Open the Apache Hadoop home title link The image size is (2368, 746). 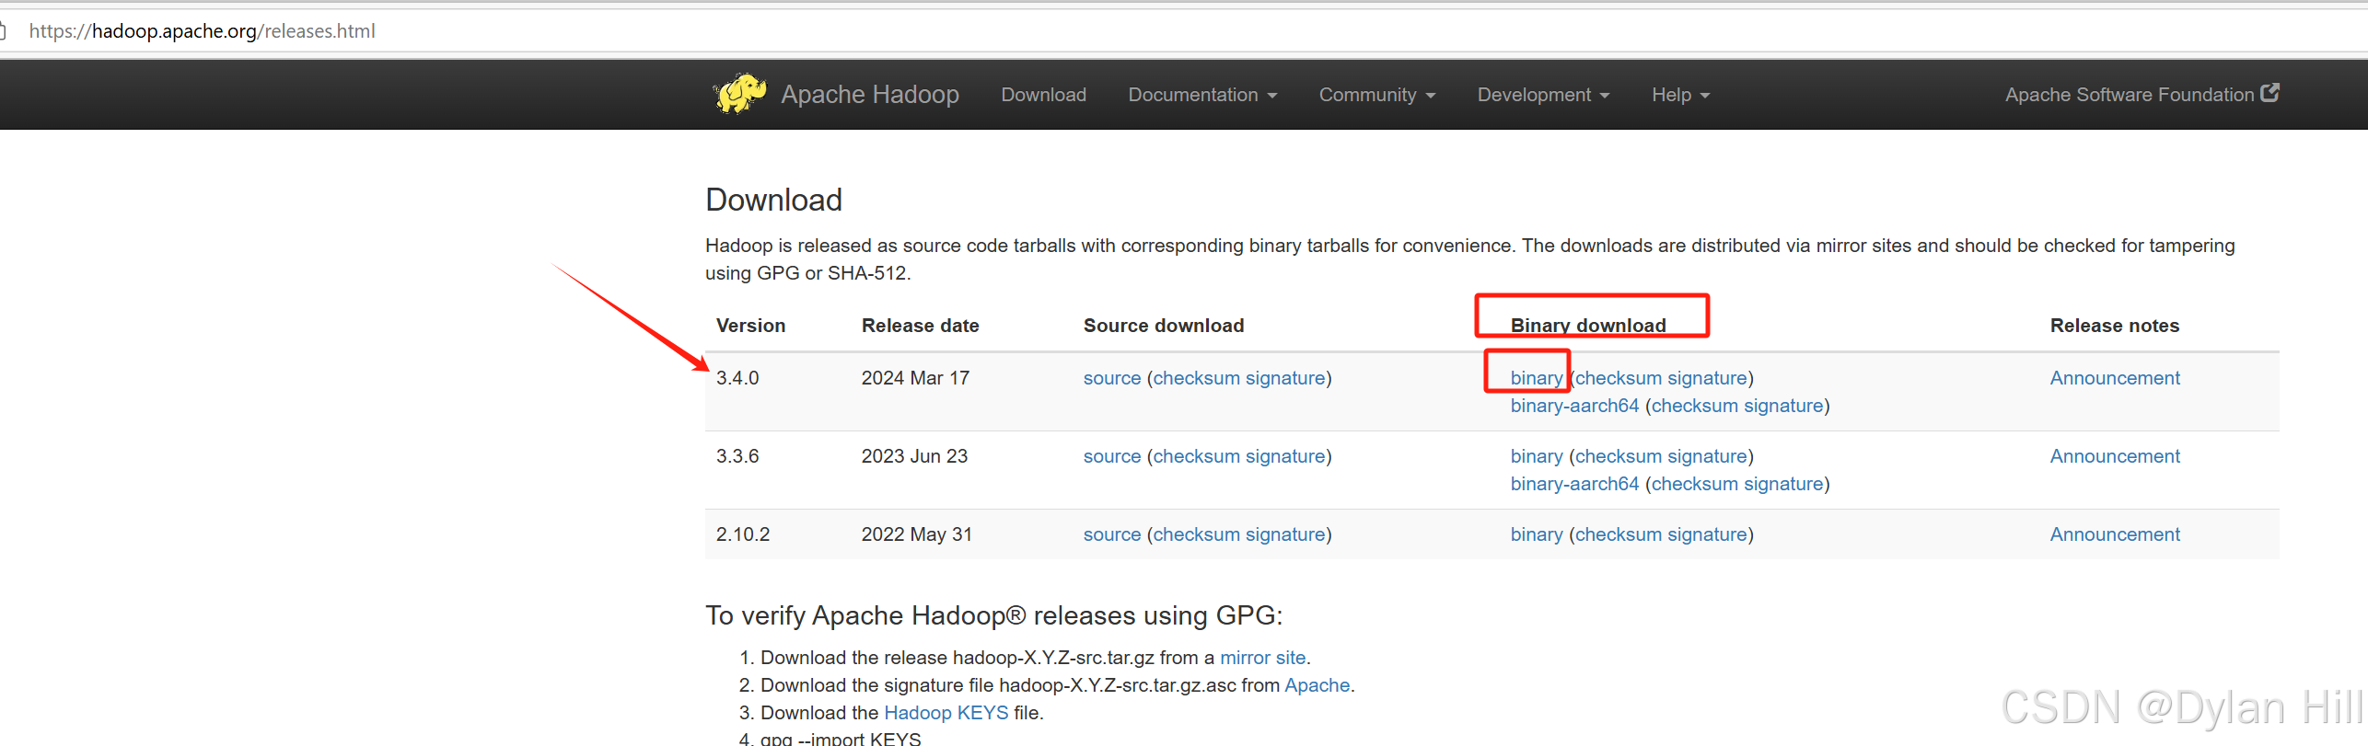[x=870, y=95]
